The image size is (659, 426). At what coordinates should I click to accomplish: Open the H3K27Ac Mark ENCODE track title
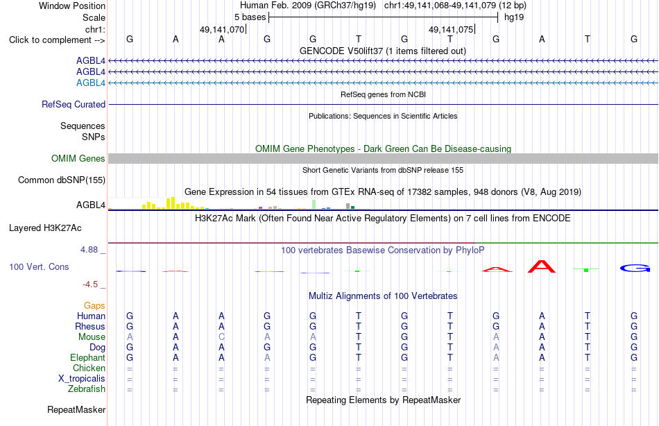[383, 219]
